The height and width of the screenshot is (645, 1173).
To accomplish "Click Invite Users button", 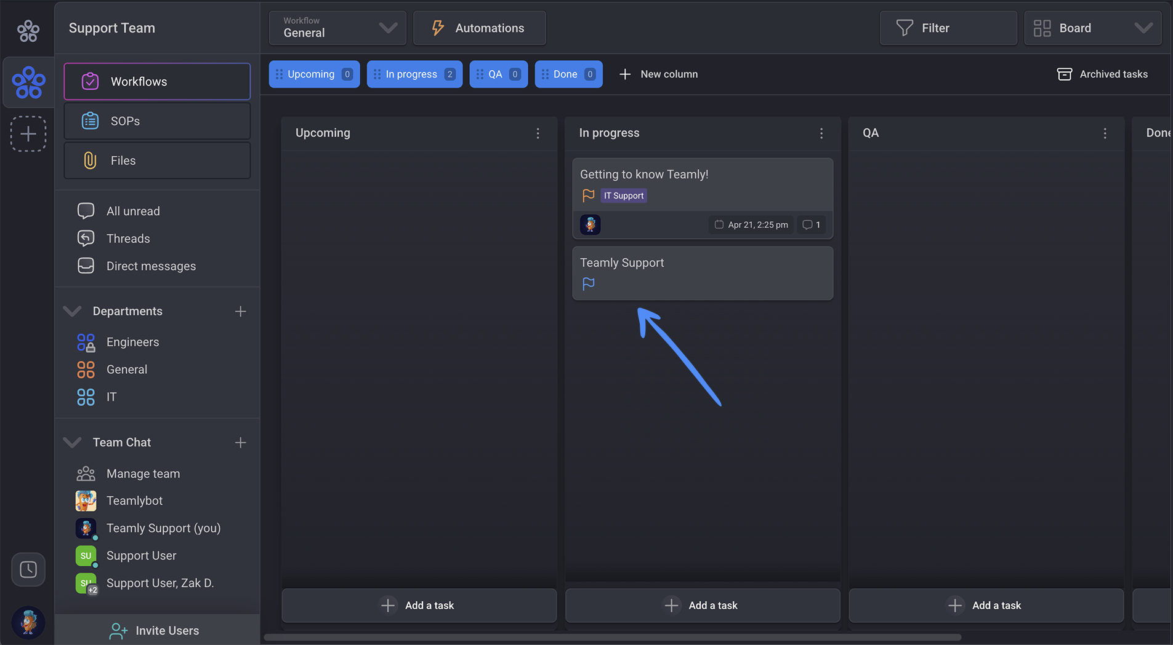I will pyautogui.click(x=157, y=630).
